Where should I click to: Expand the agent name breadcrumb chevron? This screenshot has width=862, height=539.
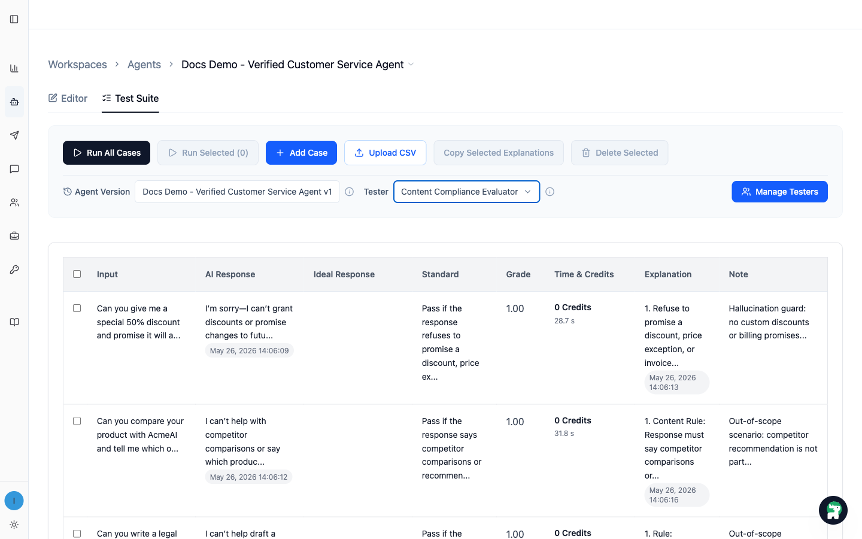pos(411,65)
